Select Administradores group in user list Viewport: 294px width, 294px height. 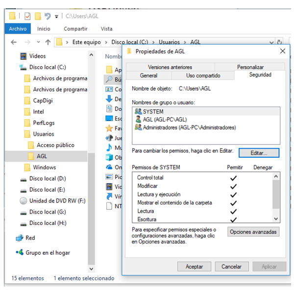click(189, 127)
